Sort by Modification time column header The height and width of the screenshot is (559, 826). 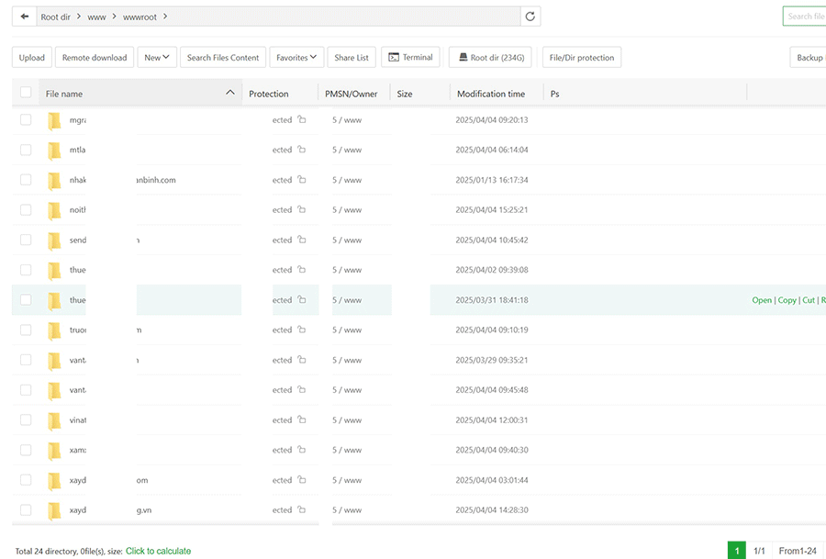(x=491, y=94)
